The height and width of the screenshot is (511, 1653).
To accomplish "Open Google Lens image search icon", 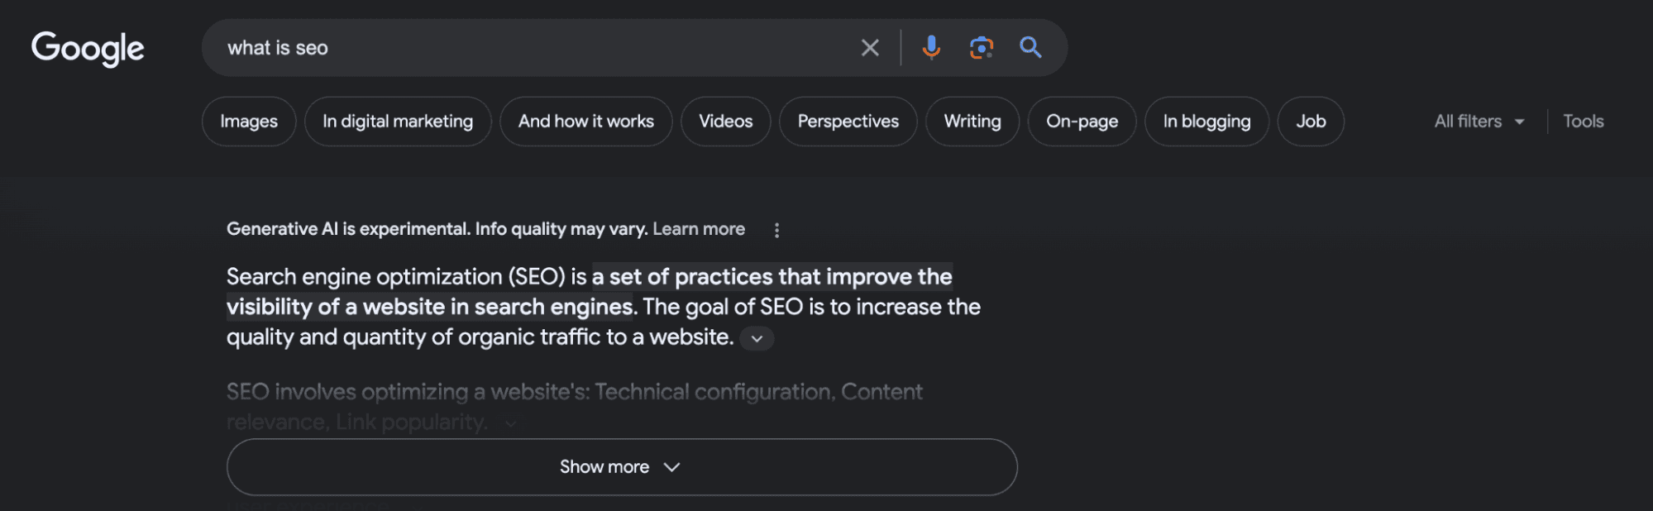I will click(x=981, y=48).
